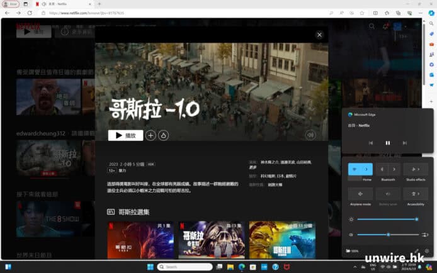Pause media in Microsoft Edge media card

click(387, 143)
